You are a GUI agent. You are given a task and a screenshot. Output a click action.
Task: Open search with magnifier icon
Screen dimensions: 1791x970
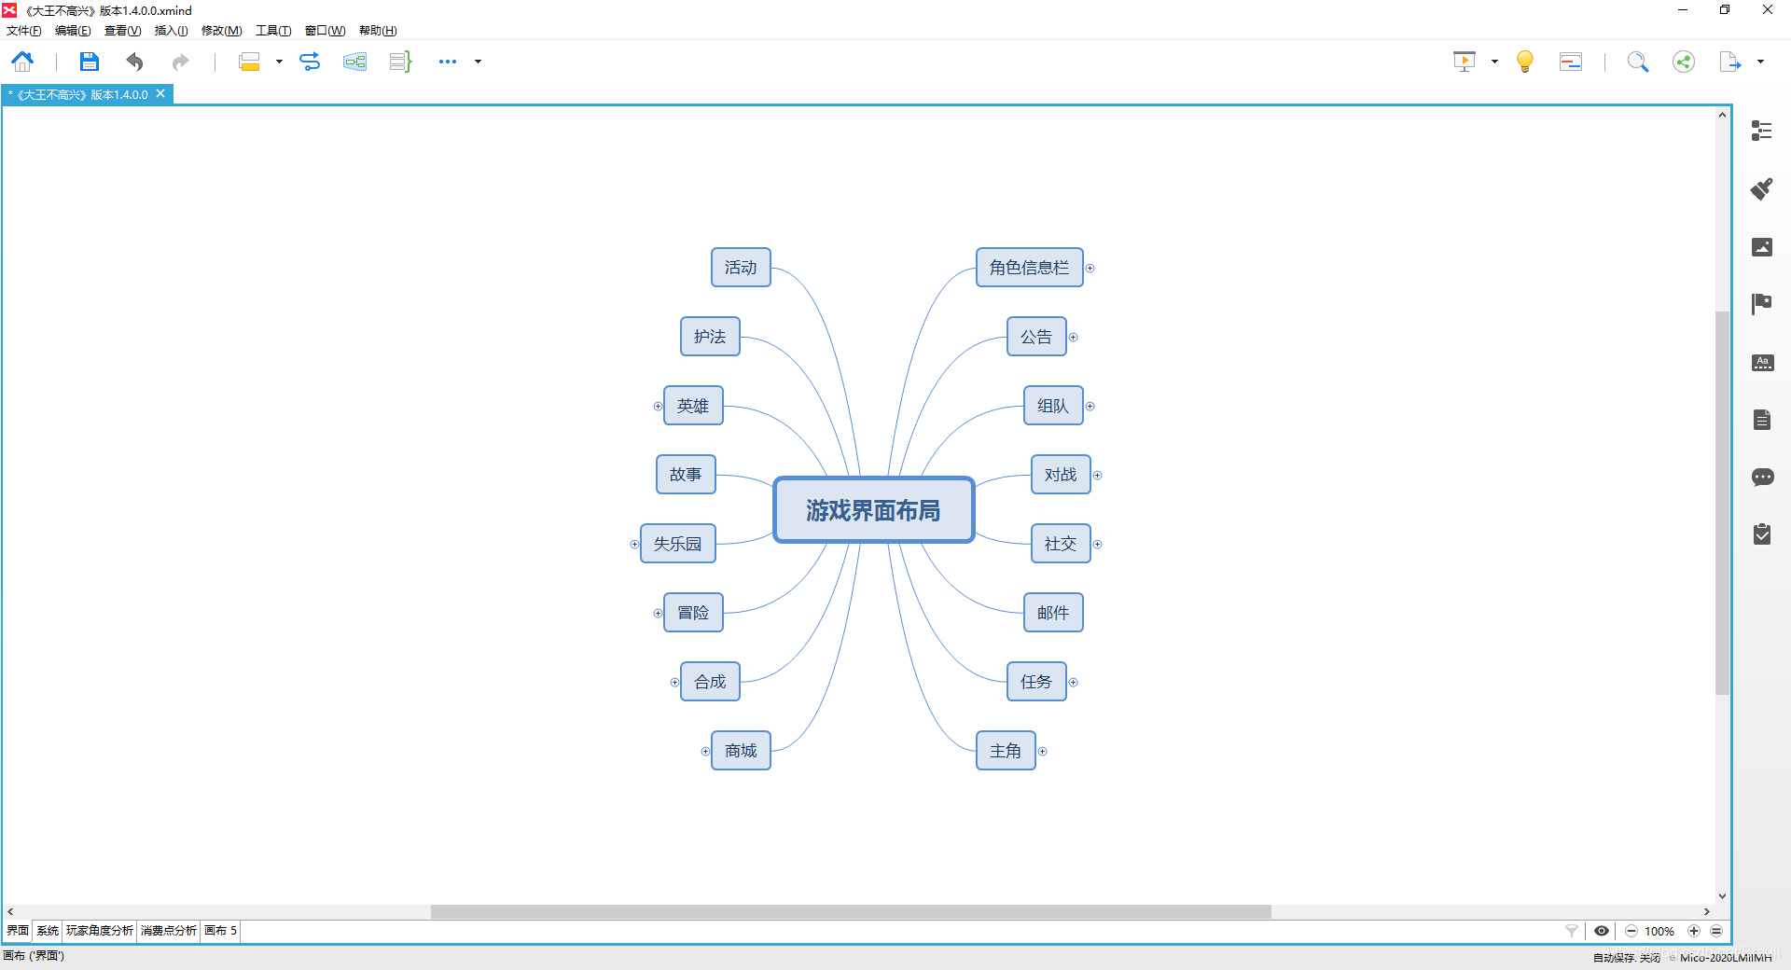(x=1638, y=62)
